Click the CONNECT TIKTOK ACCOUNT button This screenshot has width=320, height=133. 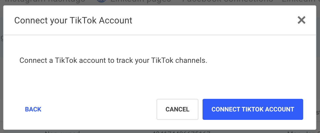click(x=253, y=109)
